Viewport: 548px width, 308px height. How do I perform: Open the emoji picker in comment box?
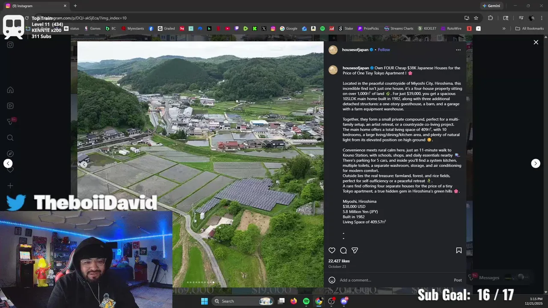(332, 280)
